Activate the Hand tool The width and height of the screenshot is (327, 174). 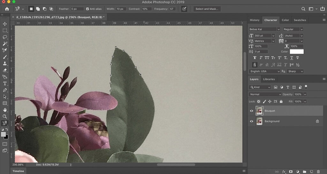click(x=5, y=110)
